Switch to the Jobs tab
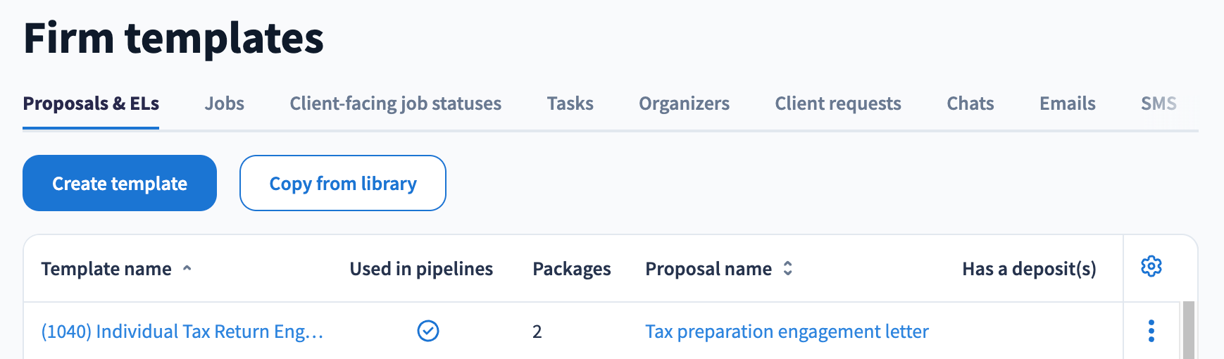 click(x=225, y=103)
